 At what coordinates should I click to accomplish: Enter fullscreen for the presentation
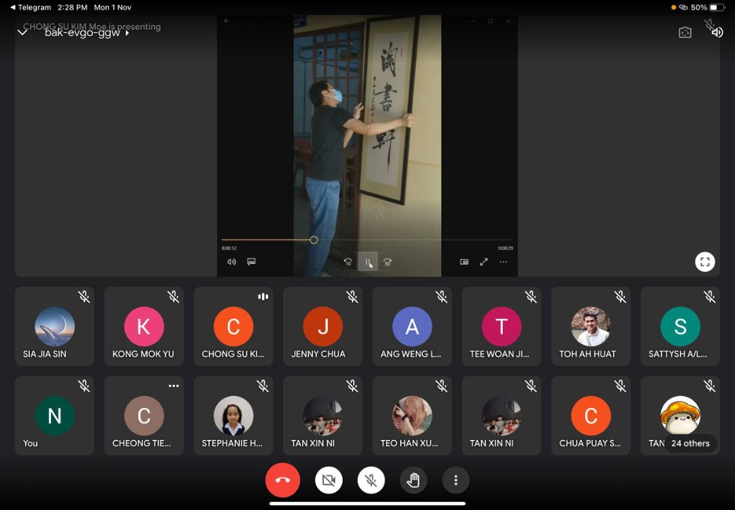coord(704,262)
